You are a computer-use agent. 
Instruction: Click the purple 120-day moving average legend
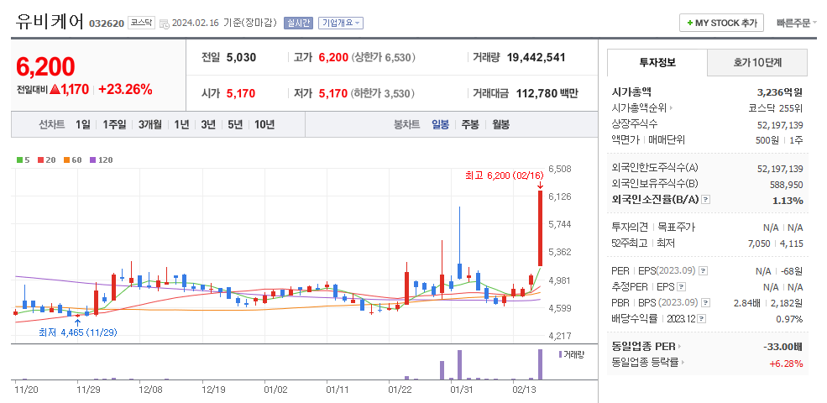point(102,160)
